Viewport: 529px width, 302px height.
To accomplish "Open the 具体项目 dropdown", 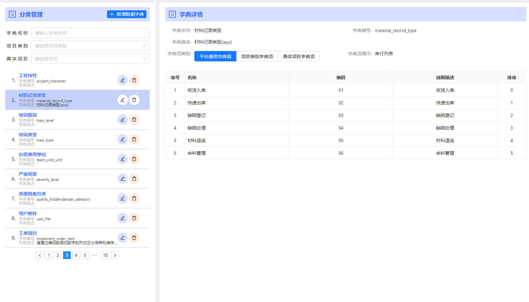I will (x=90, y=59).
